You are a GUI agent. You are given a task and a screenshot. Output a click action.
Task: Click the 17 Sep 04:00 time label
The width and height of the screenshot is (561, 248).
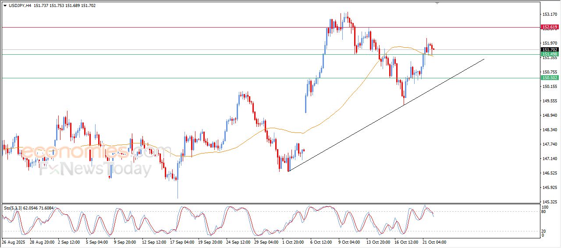click(x=183, y=242)
